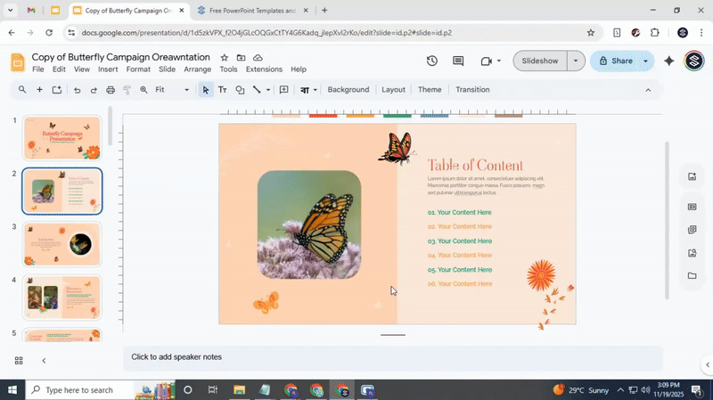The width and height of the screenshot is (713, 400).
Task: Open the Arrange menu
Action: (197, 69)
